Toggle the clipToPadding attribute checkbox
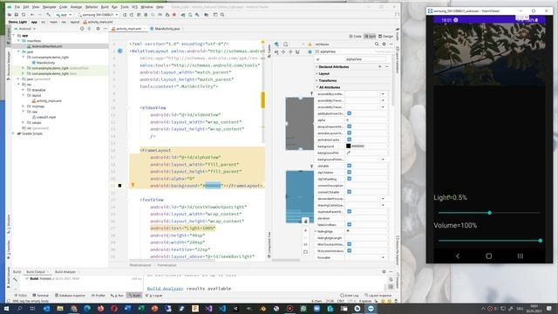 tap(349, 179)
